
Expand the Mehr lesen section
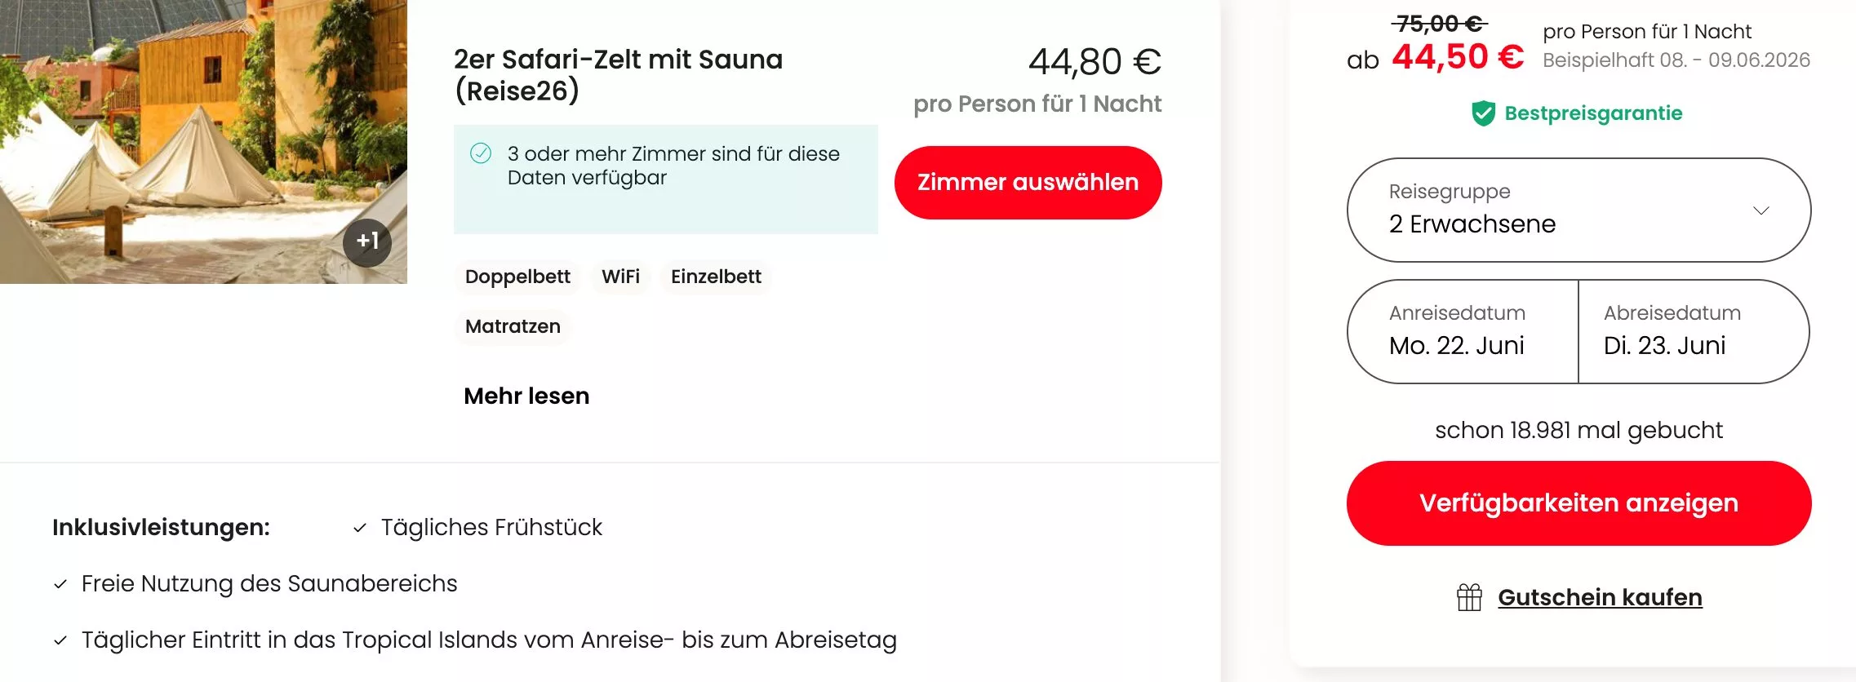tap(526, 396)
